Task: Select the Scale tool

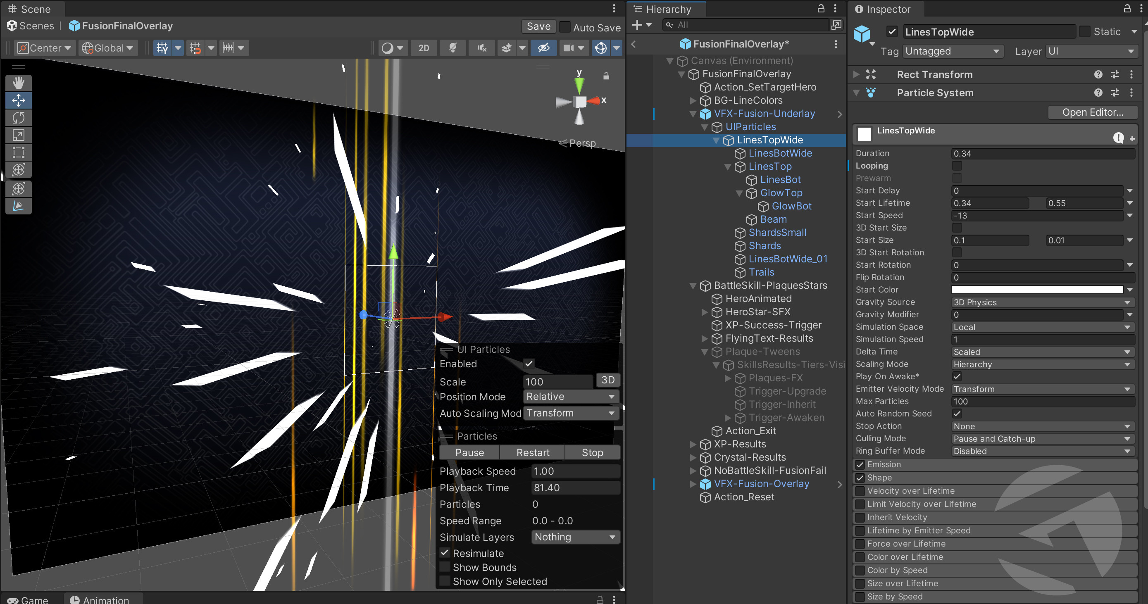Action: point(18,135)
